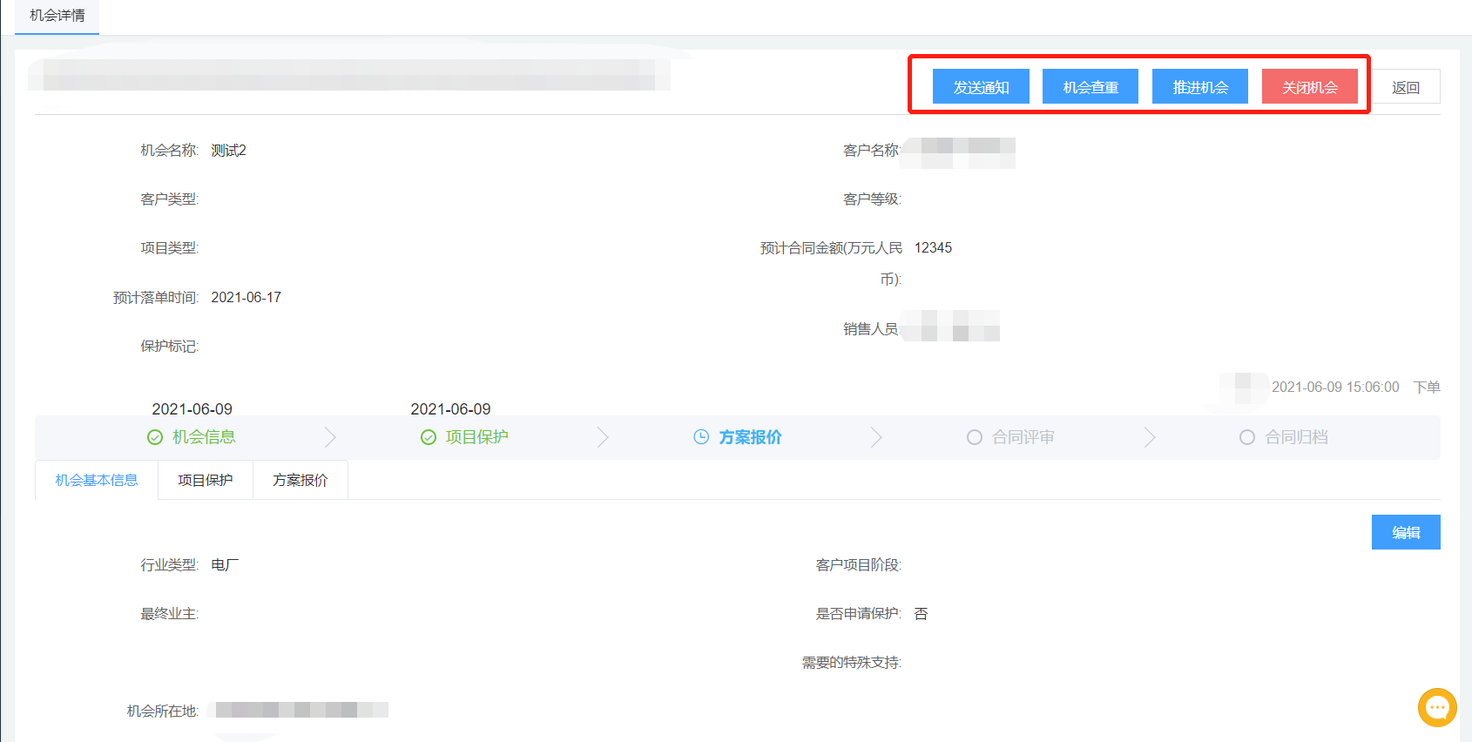Select the 机会详情 page tab
The width and height of the screenshot is (1472, 742).
[57, 16]
